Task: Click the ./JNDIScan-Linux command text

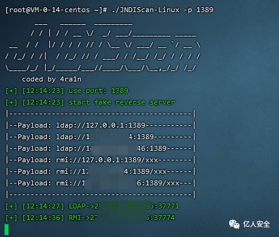Action: (145, 10)
